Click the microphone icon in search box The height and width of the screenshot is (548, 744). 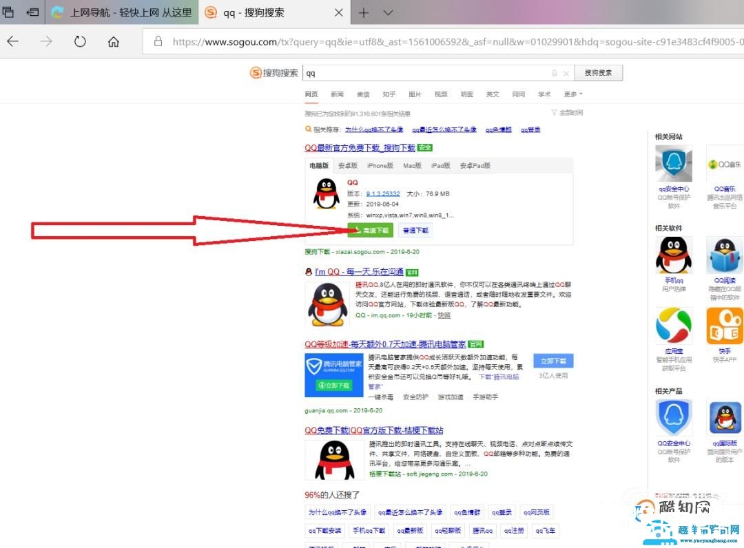tap(554, 73)
